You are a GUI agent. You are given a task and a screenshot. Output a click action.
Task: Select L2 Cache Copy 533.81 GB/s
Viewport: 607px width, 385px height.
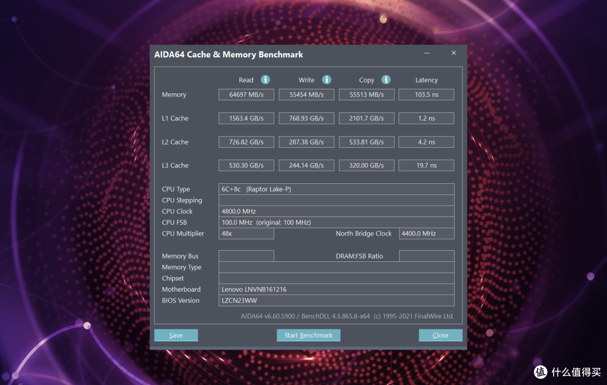tap(366, 142)
